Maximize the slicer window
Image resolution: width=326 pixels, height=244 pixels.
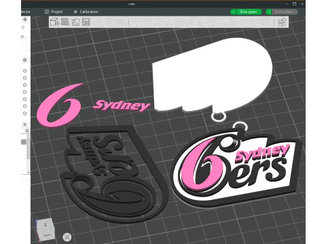294,3
